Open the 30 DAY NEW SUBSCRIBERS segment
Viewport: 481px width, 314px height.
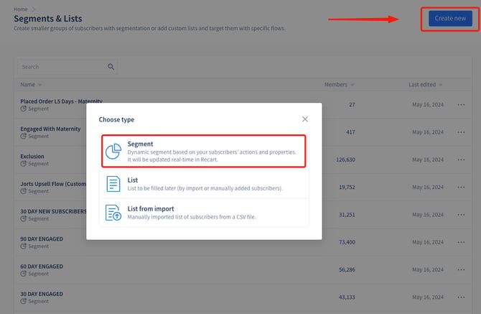pyautogui.click(x=53, y=211)
